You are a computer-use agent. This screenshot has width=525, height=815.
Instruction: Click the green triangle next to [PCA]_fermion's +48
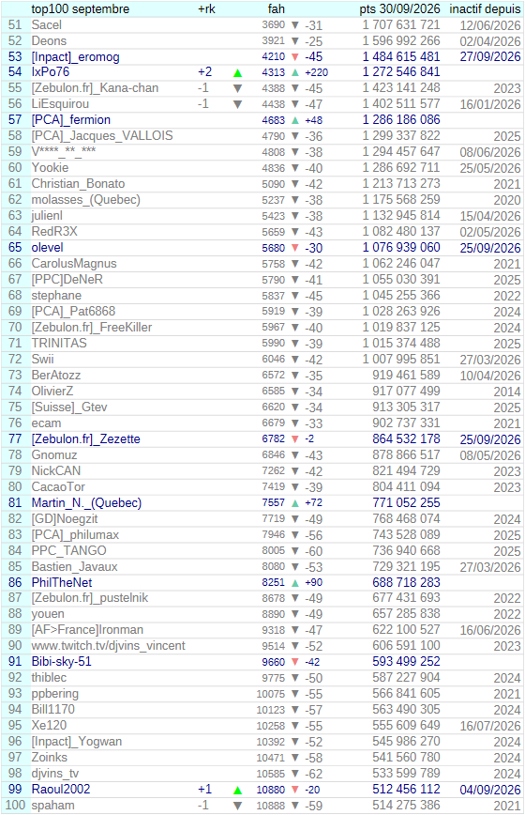(x=295, y=120)
